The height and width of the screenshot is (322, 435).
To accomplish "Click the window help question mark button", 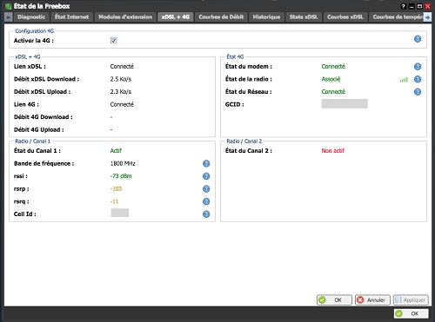I will [404, 6].
